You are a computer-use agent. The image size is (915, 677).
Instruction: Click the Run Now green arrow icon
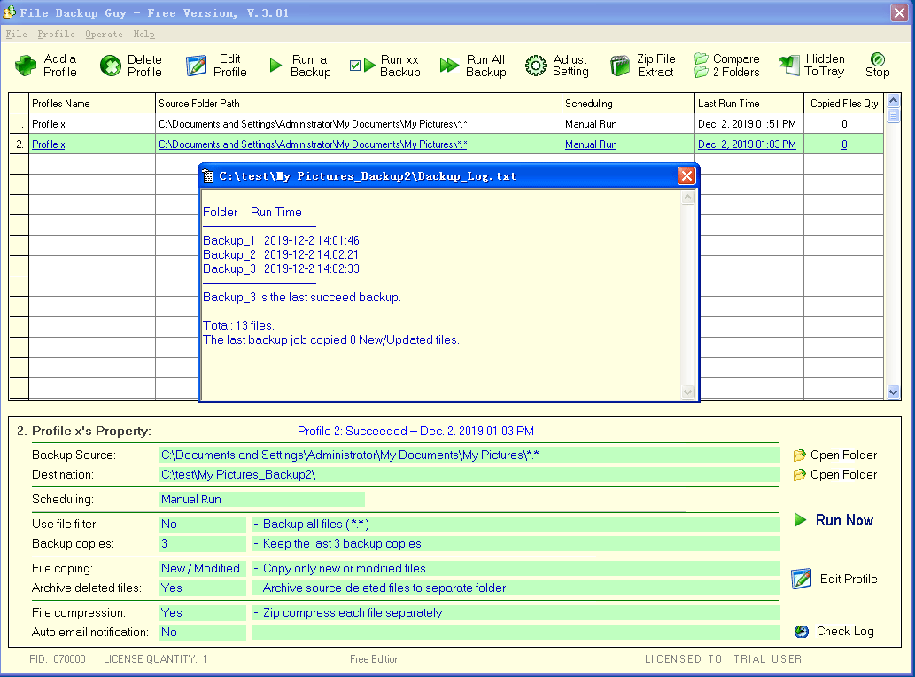pyautogui.click(x=800, y=519)
